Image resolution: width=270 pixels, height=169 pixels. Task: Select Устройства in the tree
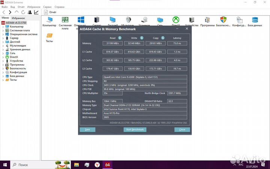tap(16, 61)
